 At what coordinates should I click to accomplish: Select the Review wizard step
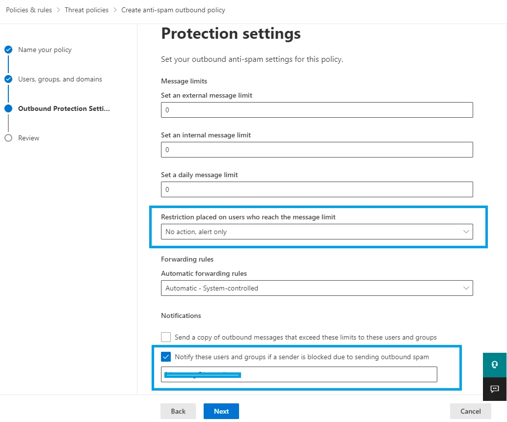pyautogui.click(x=28, y=138)
